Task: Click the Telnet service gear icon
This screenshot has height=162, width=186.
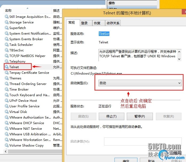Action: (x=6, y=67)
